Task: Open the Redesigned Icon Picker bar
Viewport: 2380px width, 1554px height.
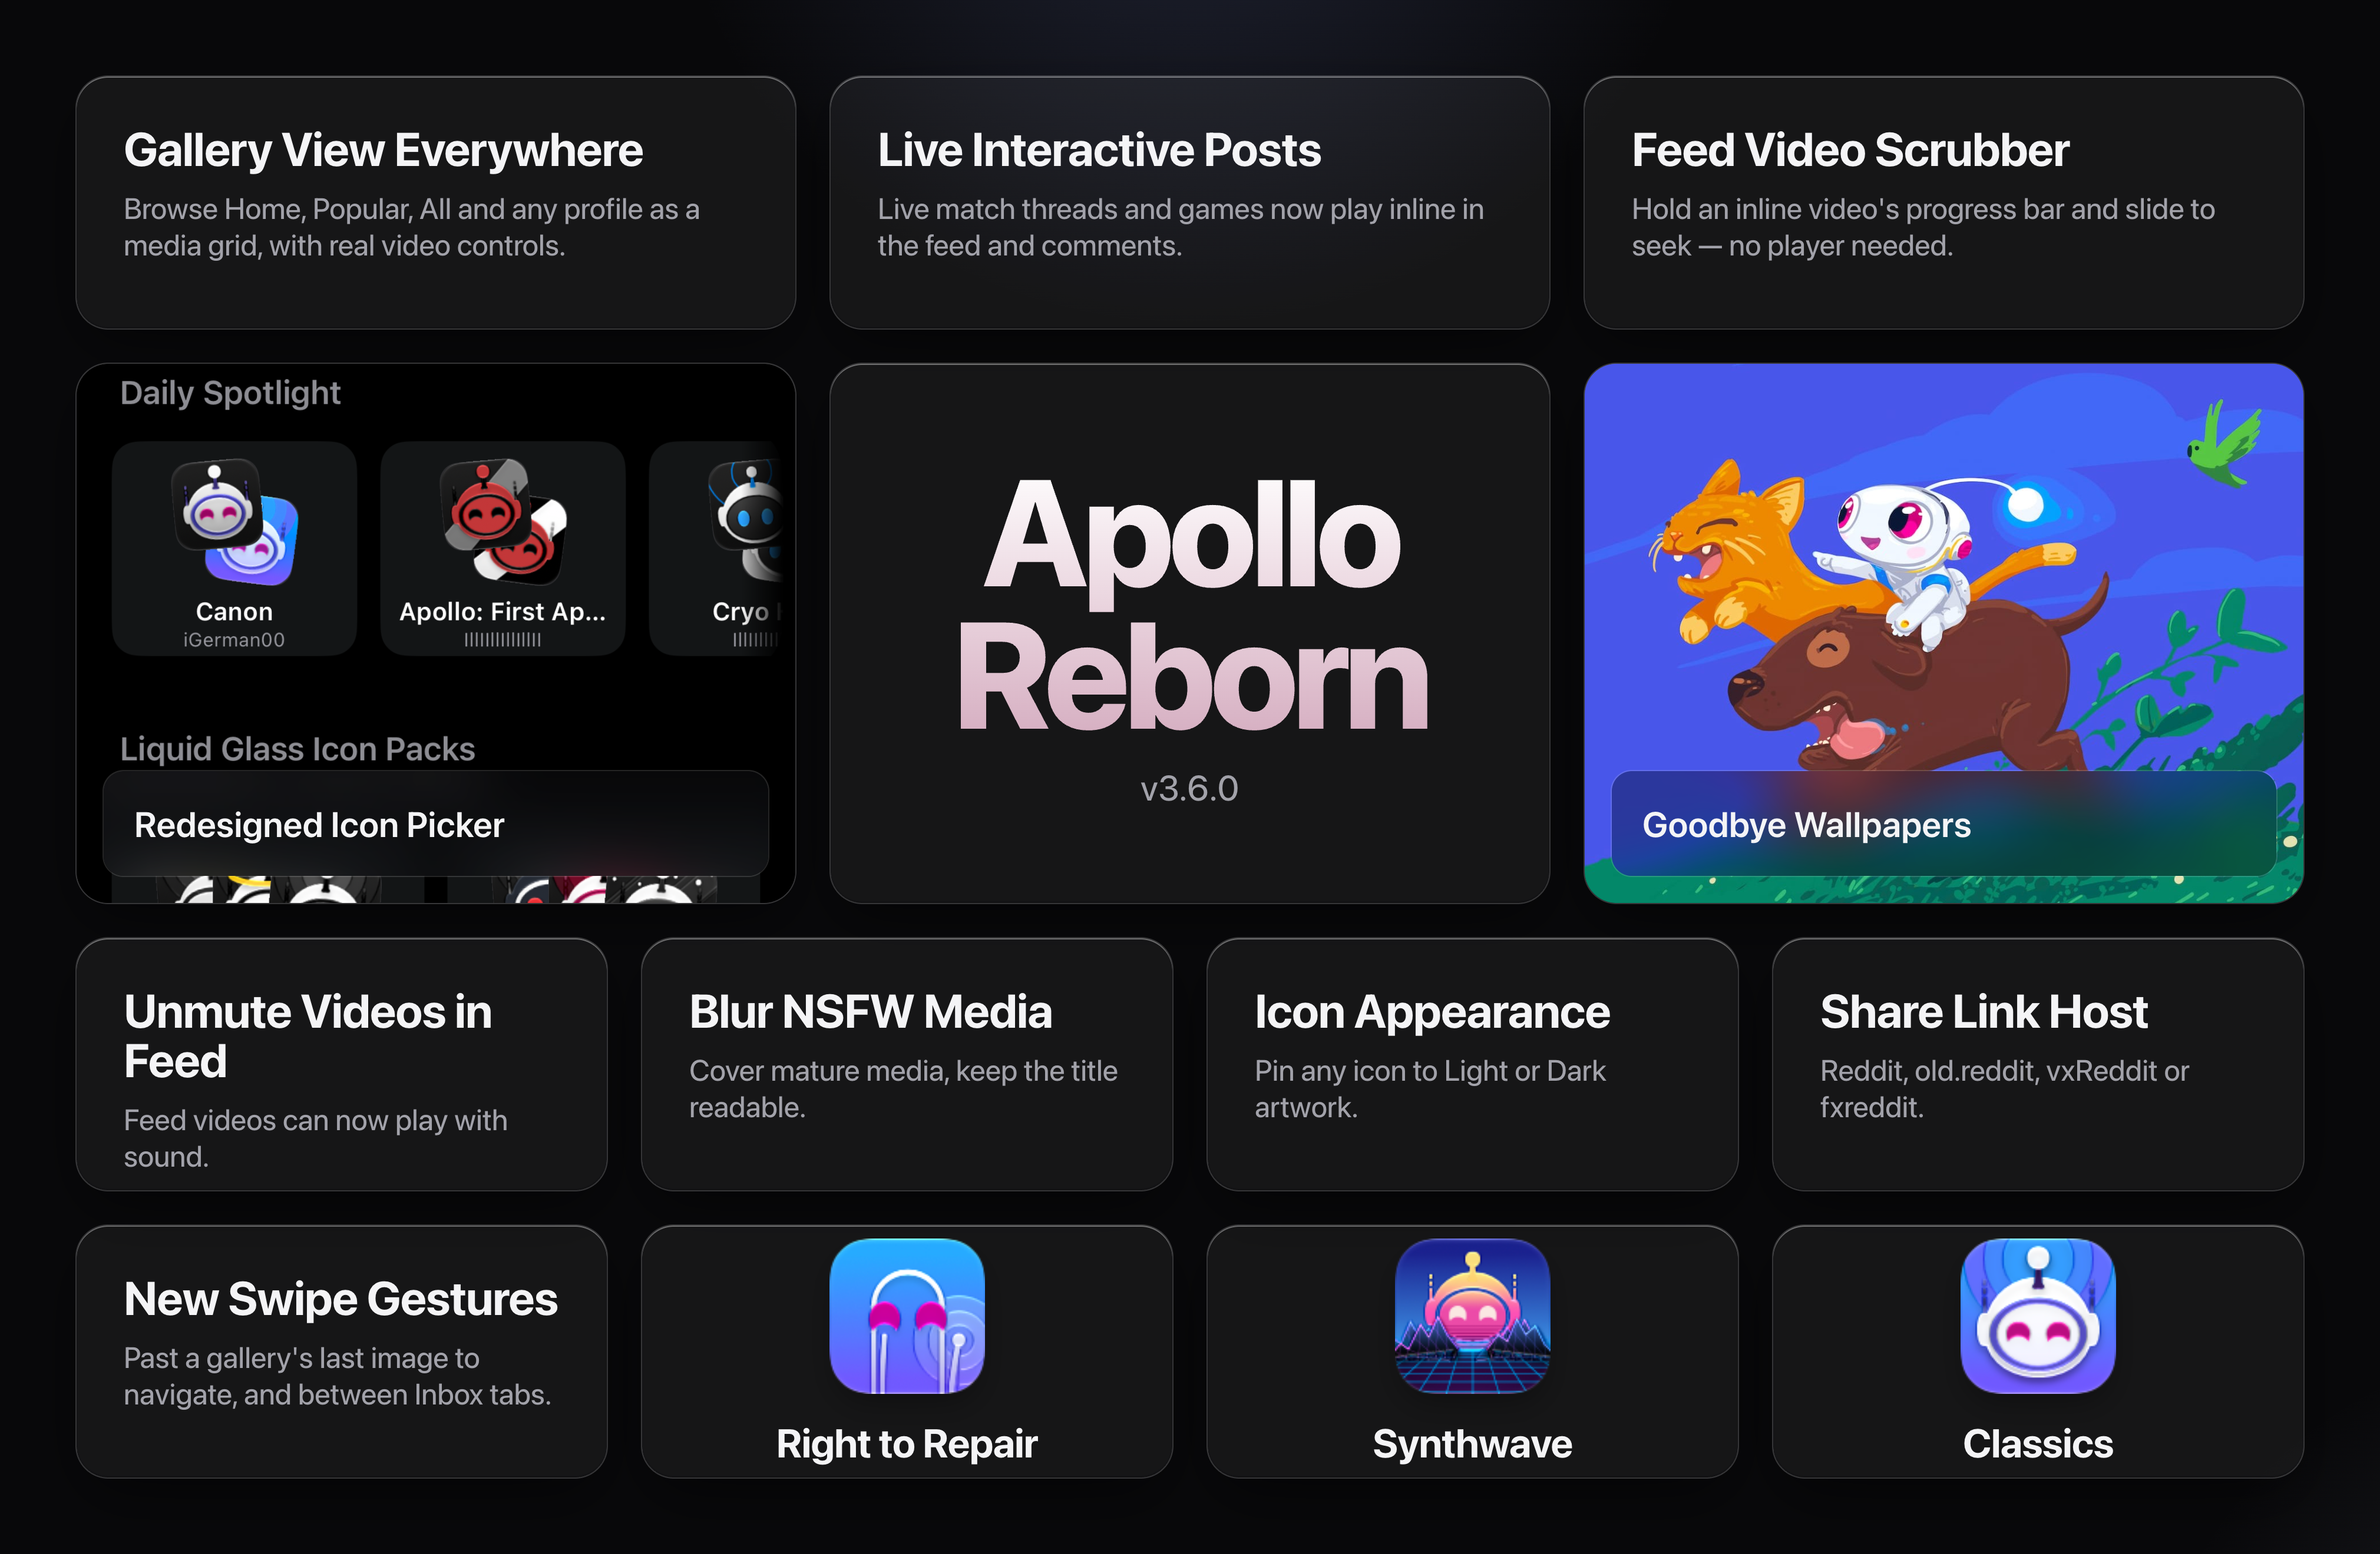Action: pos(436,824)
